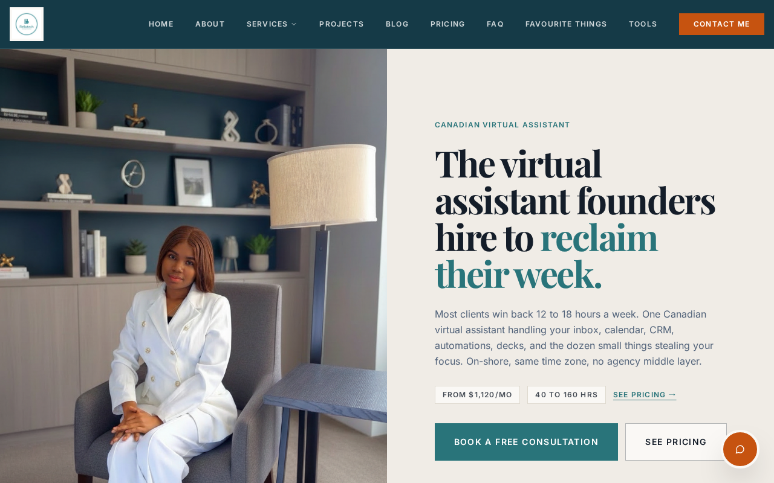Click the 40 to 160 HRS tag

coord(567,395)
